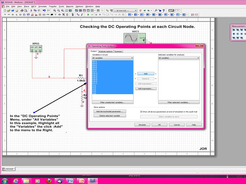Click the Spreadsheet View icon in toolbar
The height and width of the screenshot is (184, 246).
click(80, 10)
